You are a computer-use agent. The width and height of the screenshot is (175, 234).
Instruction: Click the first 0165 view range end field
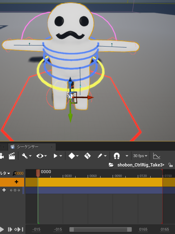pos(143,229)
